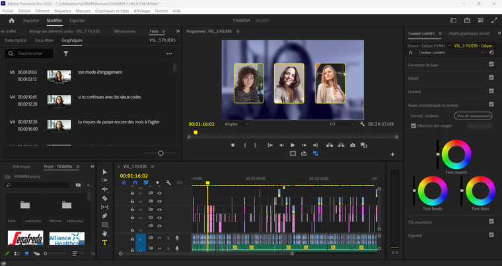Toggle Détection des visages checkbox
This screenshot has height=266, width=502.
click(413, 125)
